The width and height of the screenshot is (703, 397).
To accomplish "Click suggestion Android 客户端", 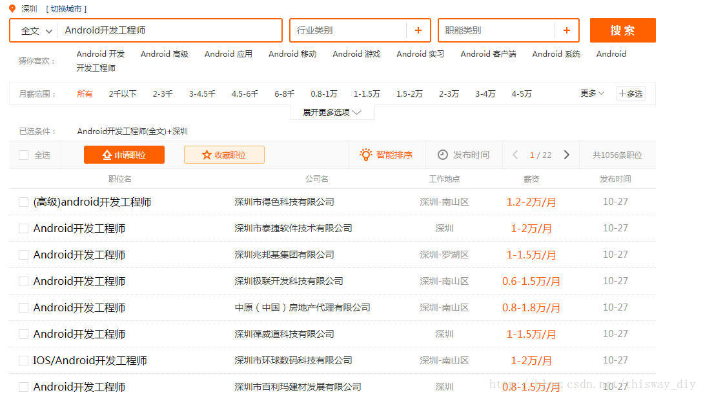I will (488, 54).
